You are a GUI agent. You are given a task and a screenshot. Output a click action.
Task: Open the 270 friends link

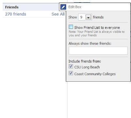point(16,14)
